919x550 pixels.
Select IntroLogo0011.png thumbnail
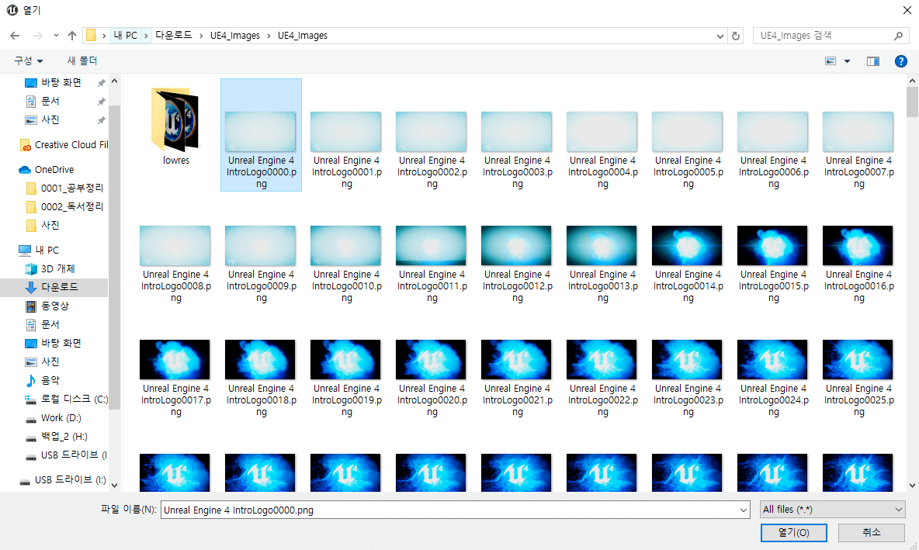pos(431,246)
